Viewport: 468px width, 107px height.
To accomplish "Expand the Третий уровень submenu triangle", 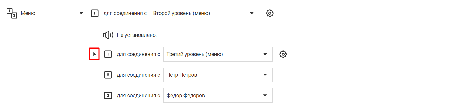I will (x=94, y=54).
